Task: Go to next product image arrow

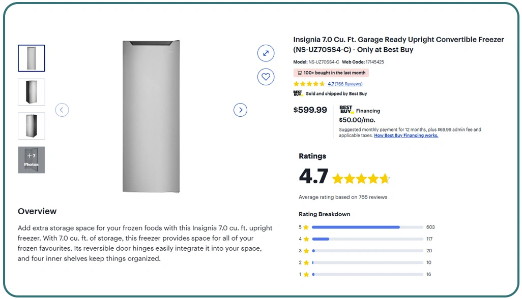Action: pos(240,110)
